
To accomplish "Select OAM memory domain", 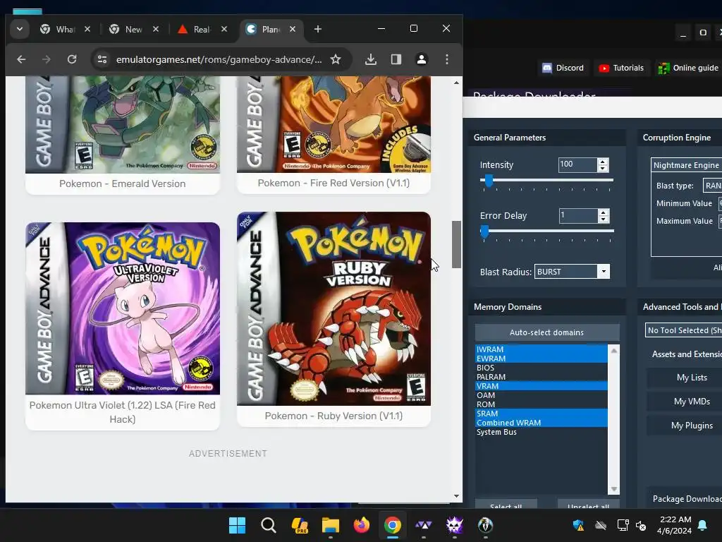I will point(541,395).
